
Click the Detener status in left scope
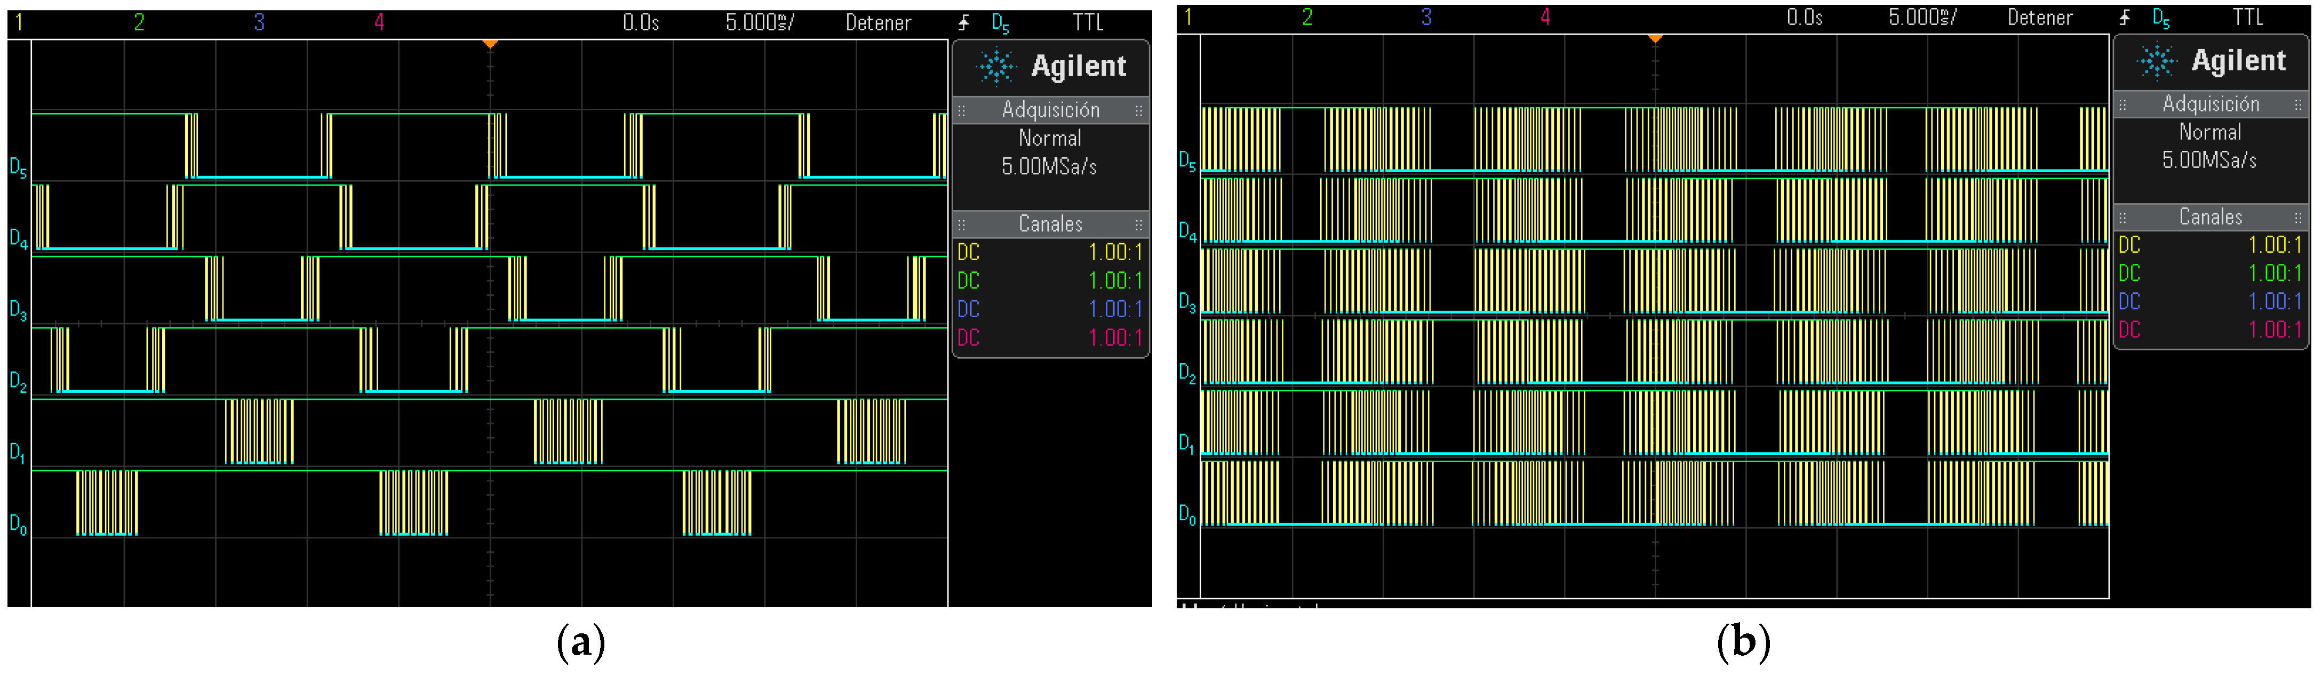click(878, 22)
